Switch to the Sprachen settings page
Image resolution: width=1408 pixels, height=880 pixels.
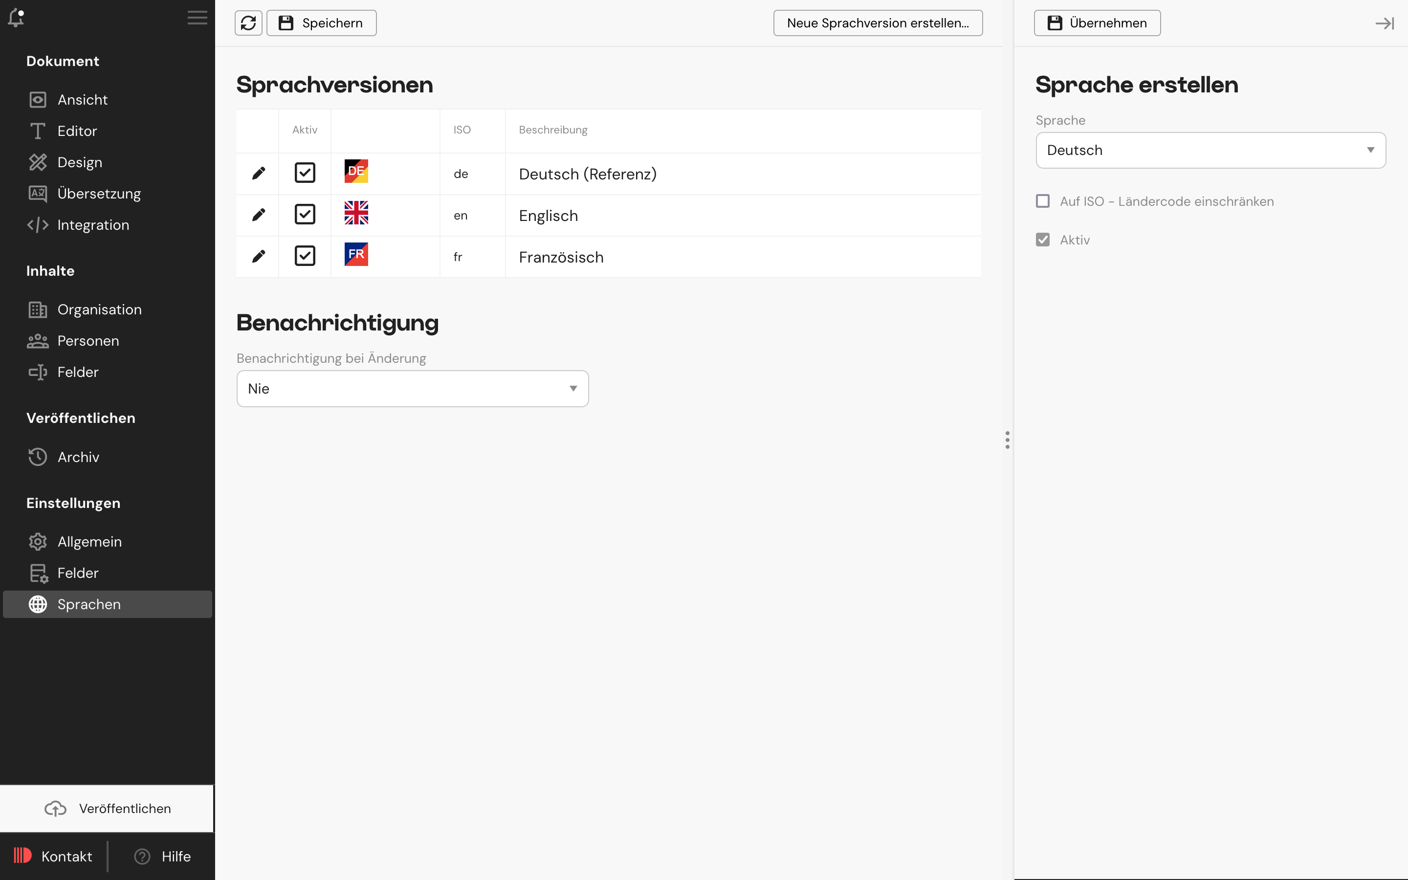point(88,604)
